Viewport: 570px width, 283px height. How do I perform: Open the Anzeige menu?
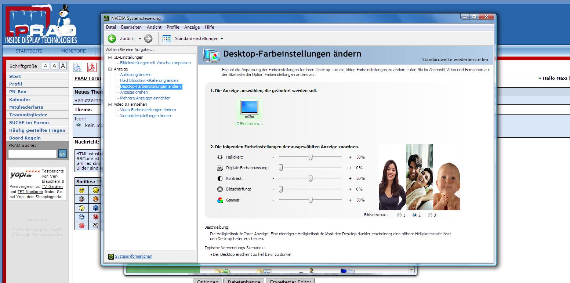(192, 27)
